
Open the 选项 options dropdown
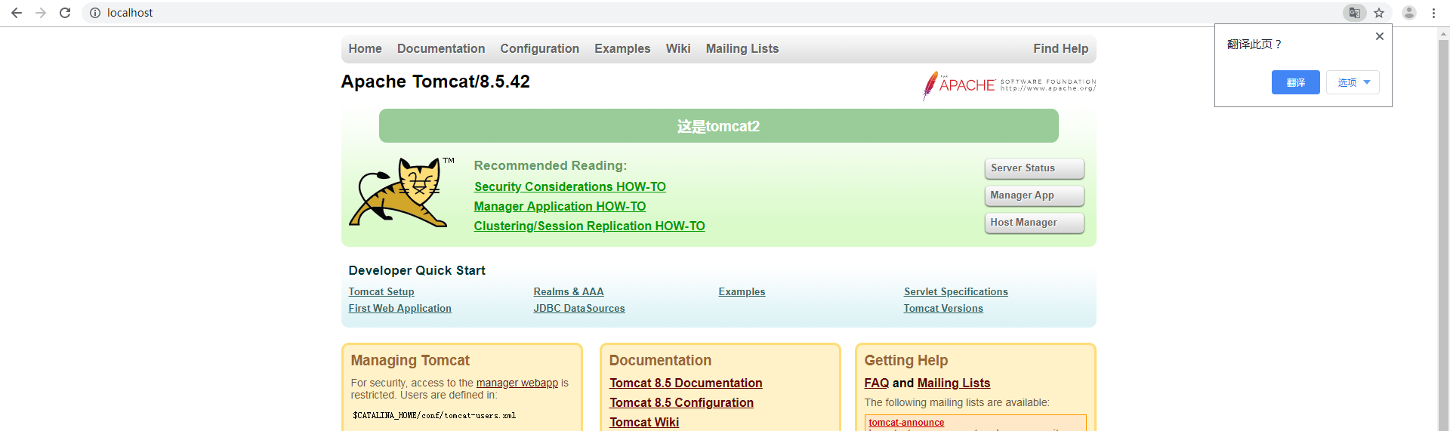pos(1353,82)
